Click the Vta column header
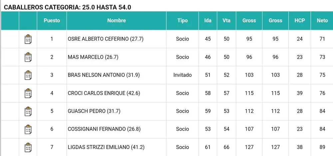Image resolution: width=333 pixels, height=156 pixels. point(226,21)
